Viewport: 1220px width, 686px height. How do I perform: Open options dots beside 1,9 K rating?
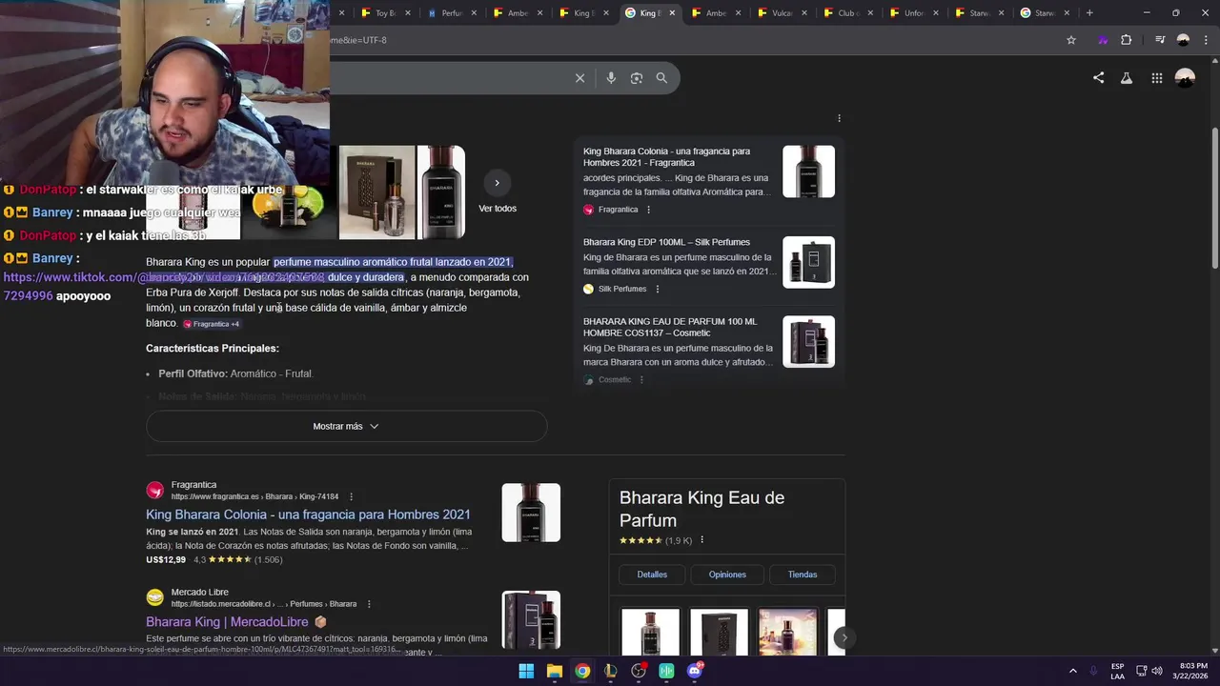point(701,540)
